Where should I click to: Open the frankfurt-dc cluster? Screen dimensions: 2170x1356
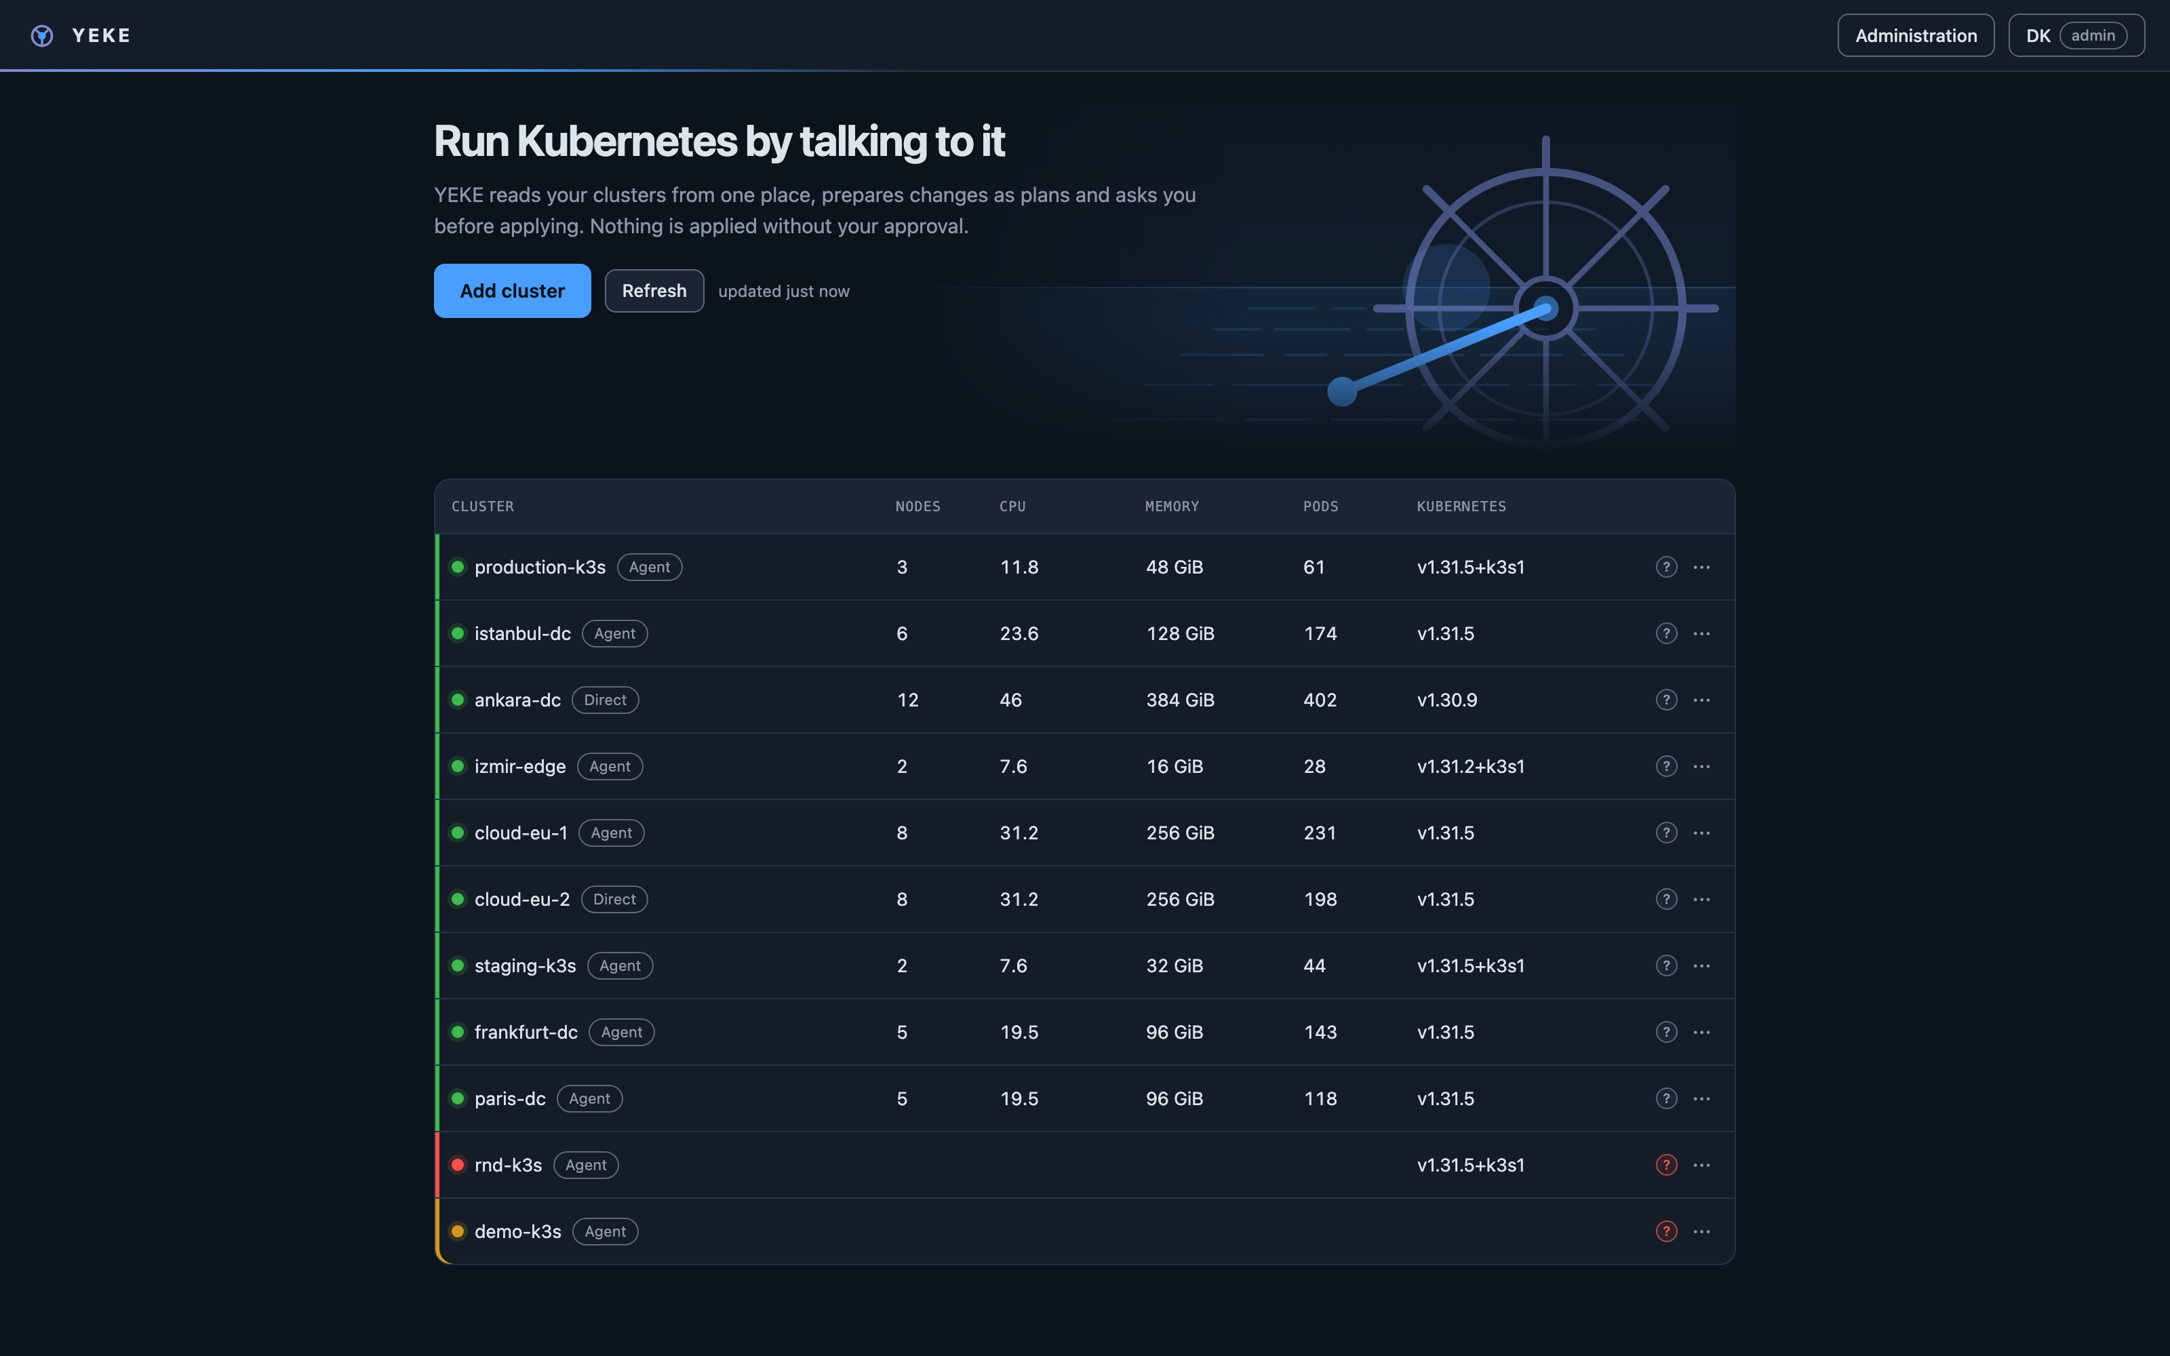point(526,1031)
